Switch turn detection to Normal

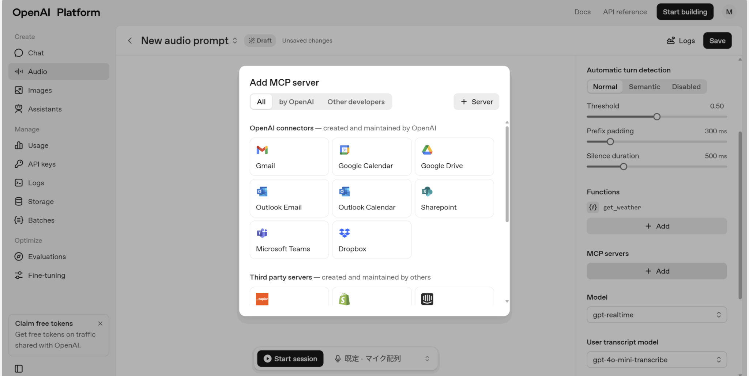point(605,87)
